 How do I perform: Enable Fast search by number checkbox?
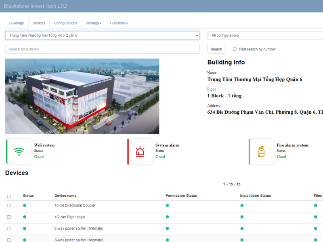coord(235,49)
